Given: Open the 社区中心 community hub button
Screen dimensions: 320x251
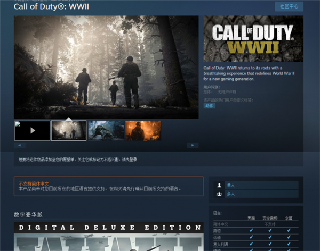Looking at the screenshot, I should click(x=289, y=6).
